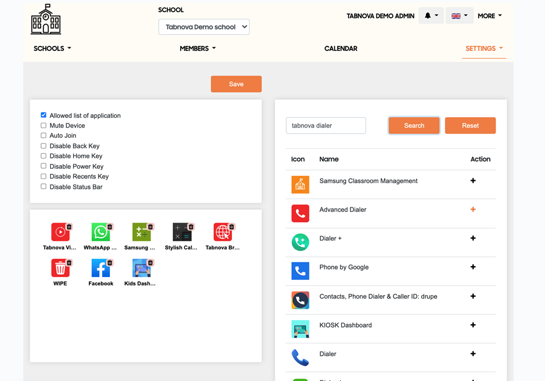This screenshot has height=381, width=545.
Task: Focus the tabnova dialer search field
Action: point(326,125)
